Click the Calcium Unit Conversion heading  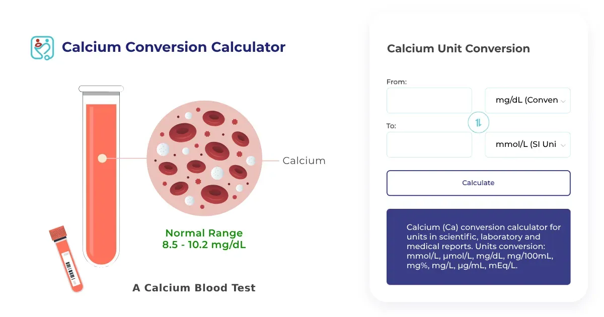pos(458,49)
